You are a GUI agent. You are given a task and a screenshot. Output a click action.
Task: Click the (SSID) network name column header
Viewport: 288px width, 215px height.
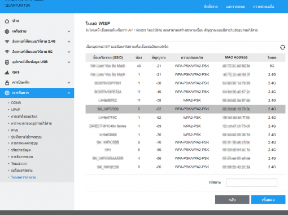point(108,57)
